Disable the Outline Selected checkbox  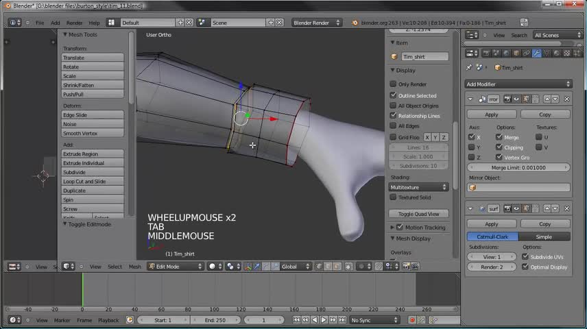[393, 95]
